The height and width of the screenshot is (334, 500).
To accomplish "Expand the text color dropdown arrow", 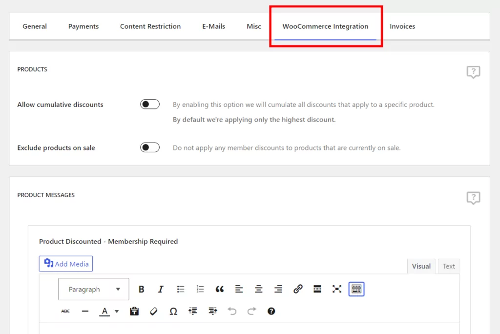I will pos(117,311).
